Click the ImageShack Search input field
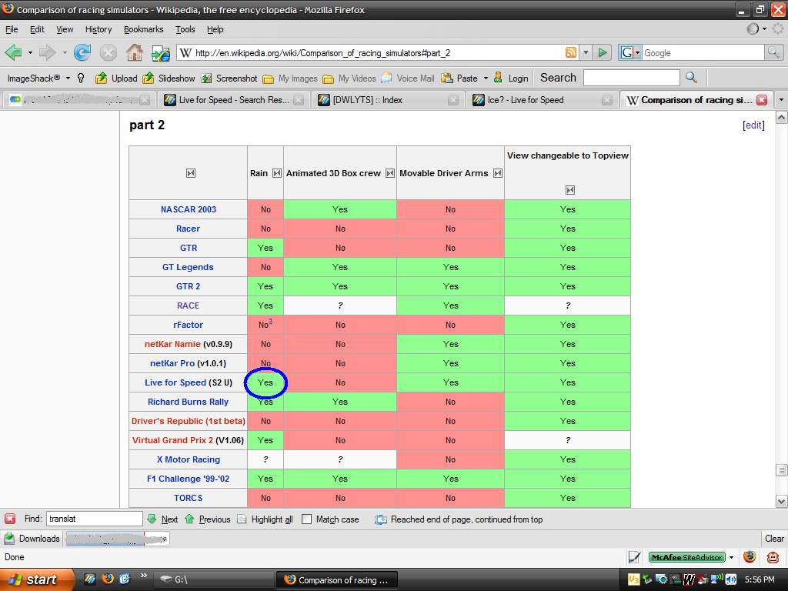The image size is (788, 591). [631, 78]
